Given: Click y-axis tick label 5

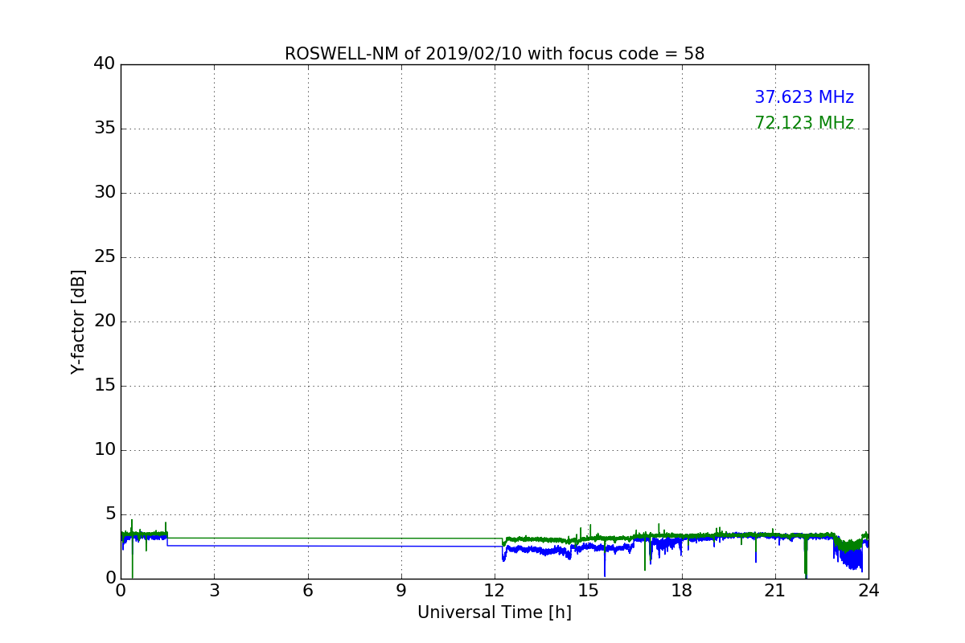Looking at the screenshot, I should click(110, 514).
